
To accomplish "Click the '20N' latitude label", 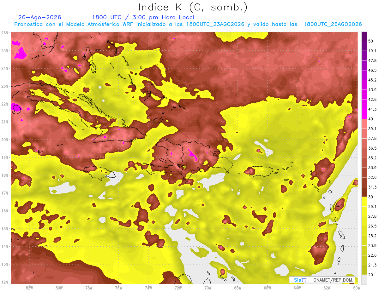I will pos(5,140).
